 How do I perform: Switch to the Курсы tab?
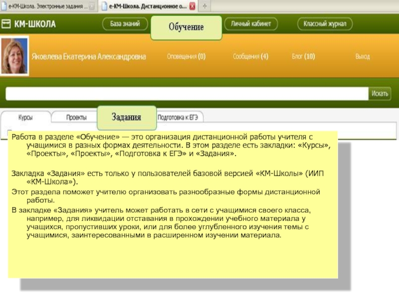click(25, 118)
